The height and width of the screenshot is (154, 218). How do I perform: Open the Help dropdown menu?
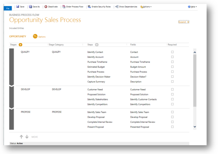click(x=194, y=7)
